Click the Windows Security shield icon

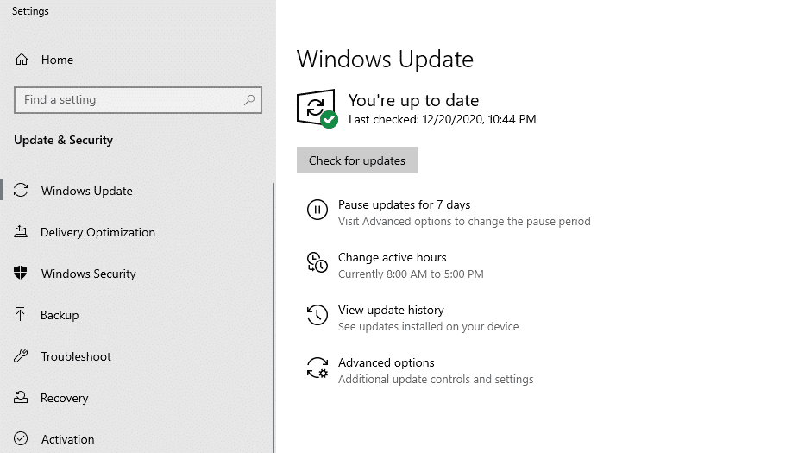tap(20, 273)
